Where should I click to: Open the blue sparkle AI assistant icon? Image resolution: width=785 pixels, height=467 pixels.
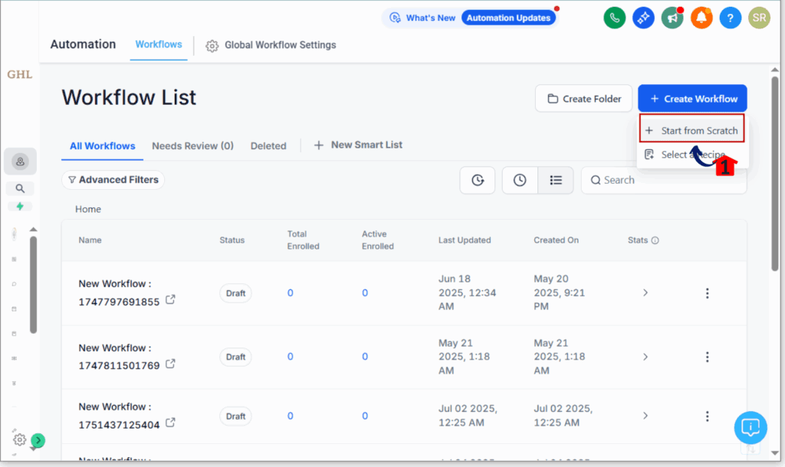(643, 18)
